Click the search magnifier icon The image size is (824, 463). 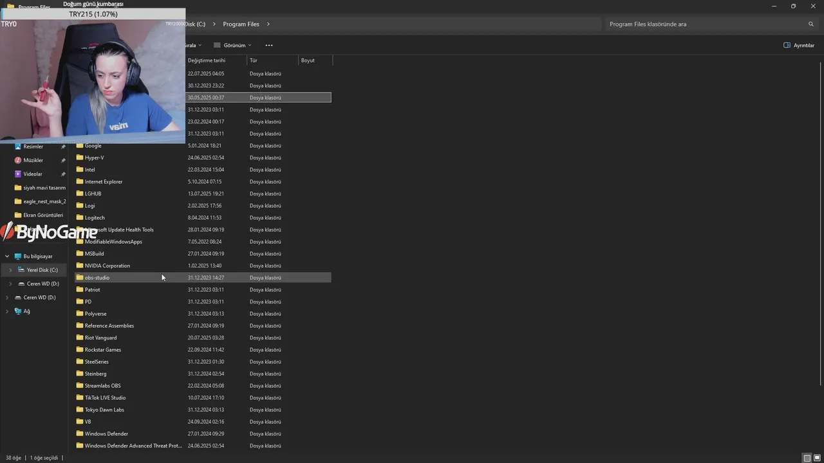coord(811,24)
